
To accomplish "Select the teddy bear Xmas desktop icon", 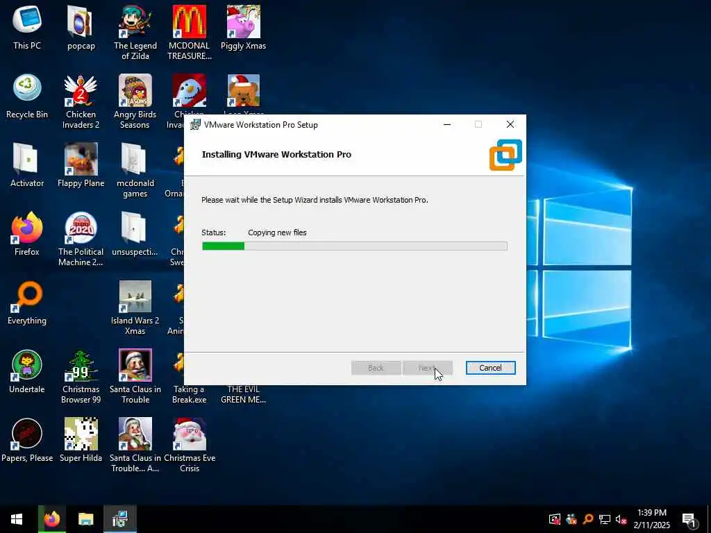I will (x=244, y=91).
